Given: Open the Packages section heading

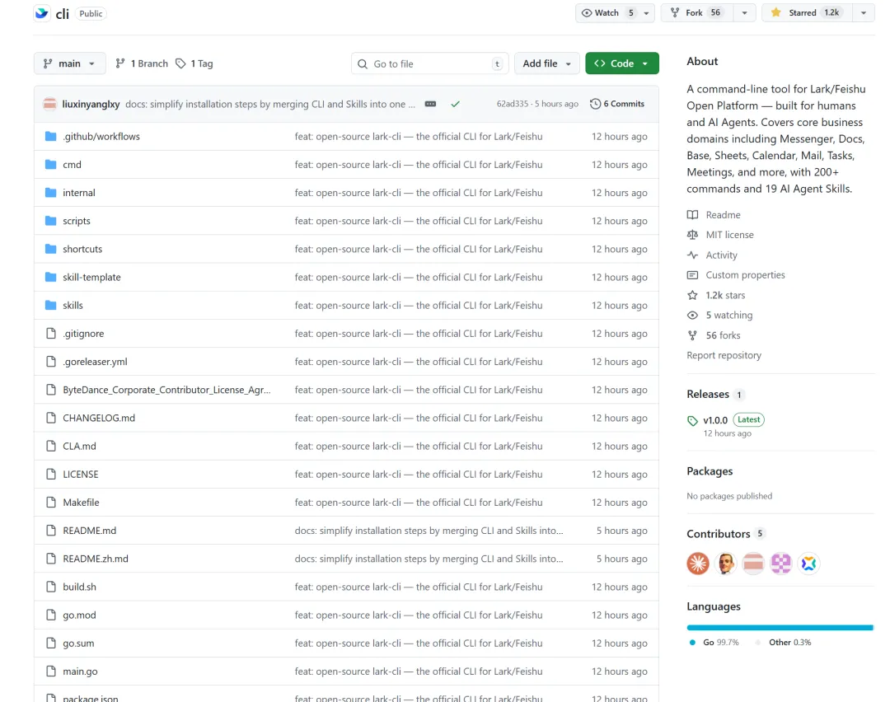Looking at the screenshot, I should tap(710, 471).
